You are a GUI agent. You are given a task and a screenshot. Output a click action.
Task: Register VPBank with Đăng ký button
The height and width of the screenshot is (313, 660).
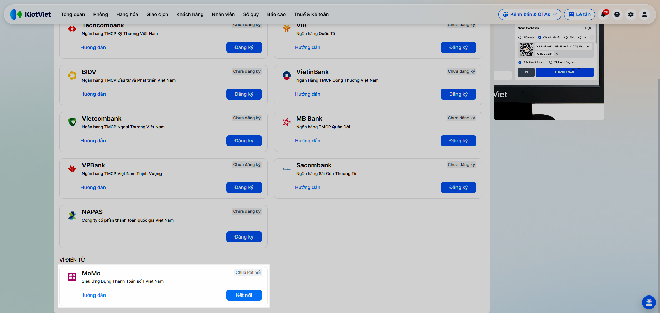[x=244, y=187]
